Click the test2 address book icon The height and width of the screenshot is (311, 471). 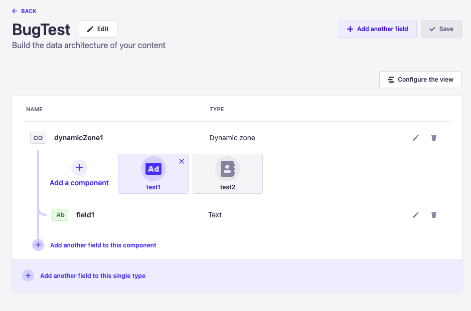[228, 169]
